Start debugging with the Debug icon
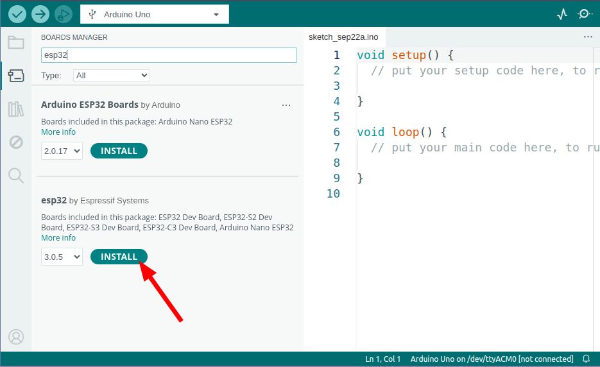Screen dimensions: 600x367 click(x=63, y=13)
